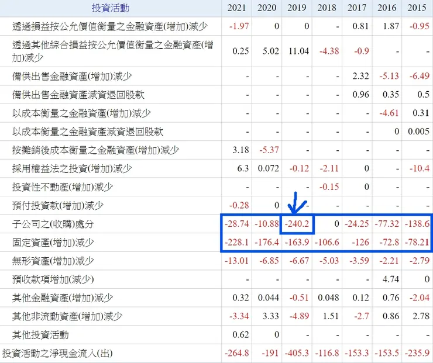
Task: Click row label 以成本衡量之金融資產(增加)減少
Action: (81, 113)
